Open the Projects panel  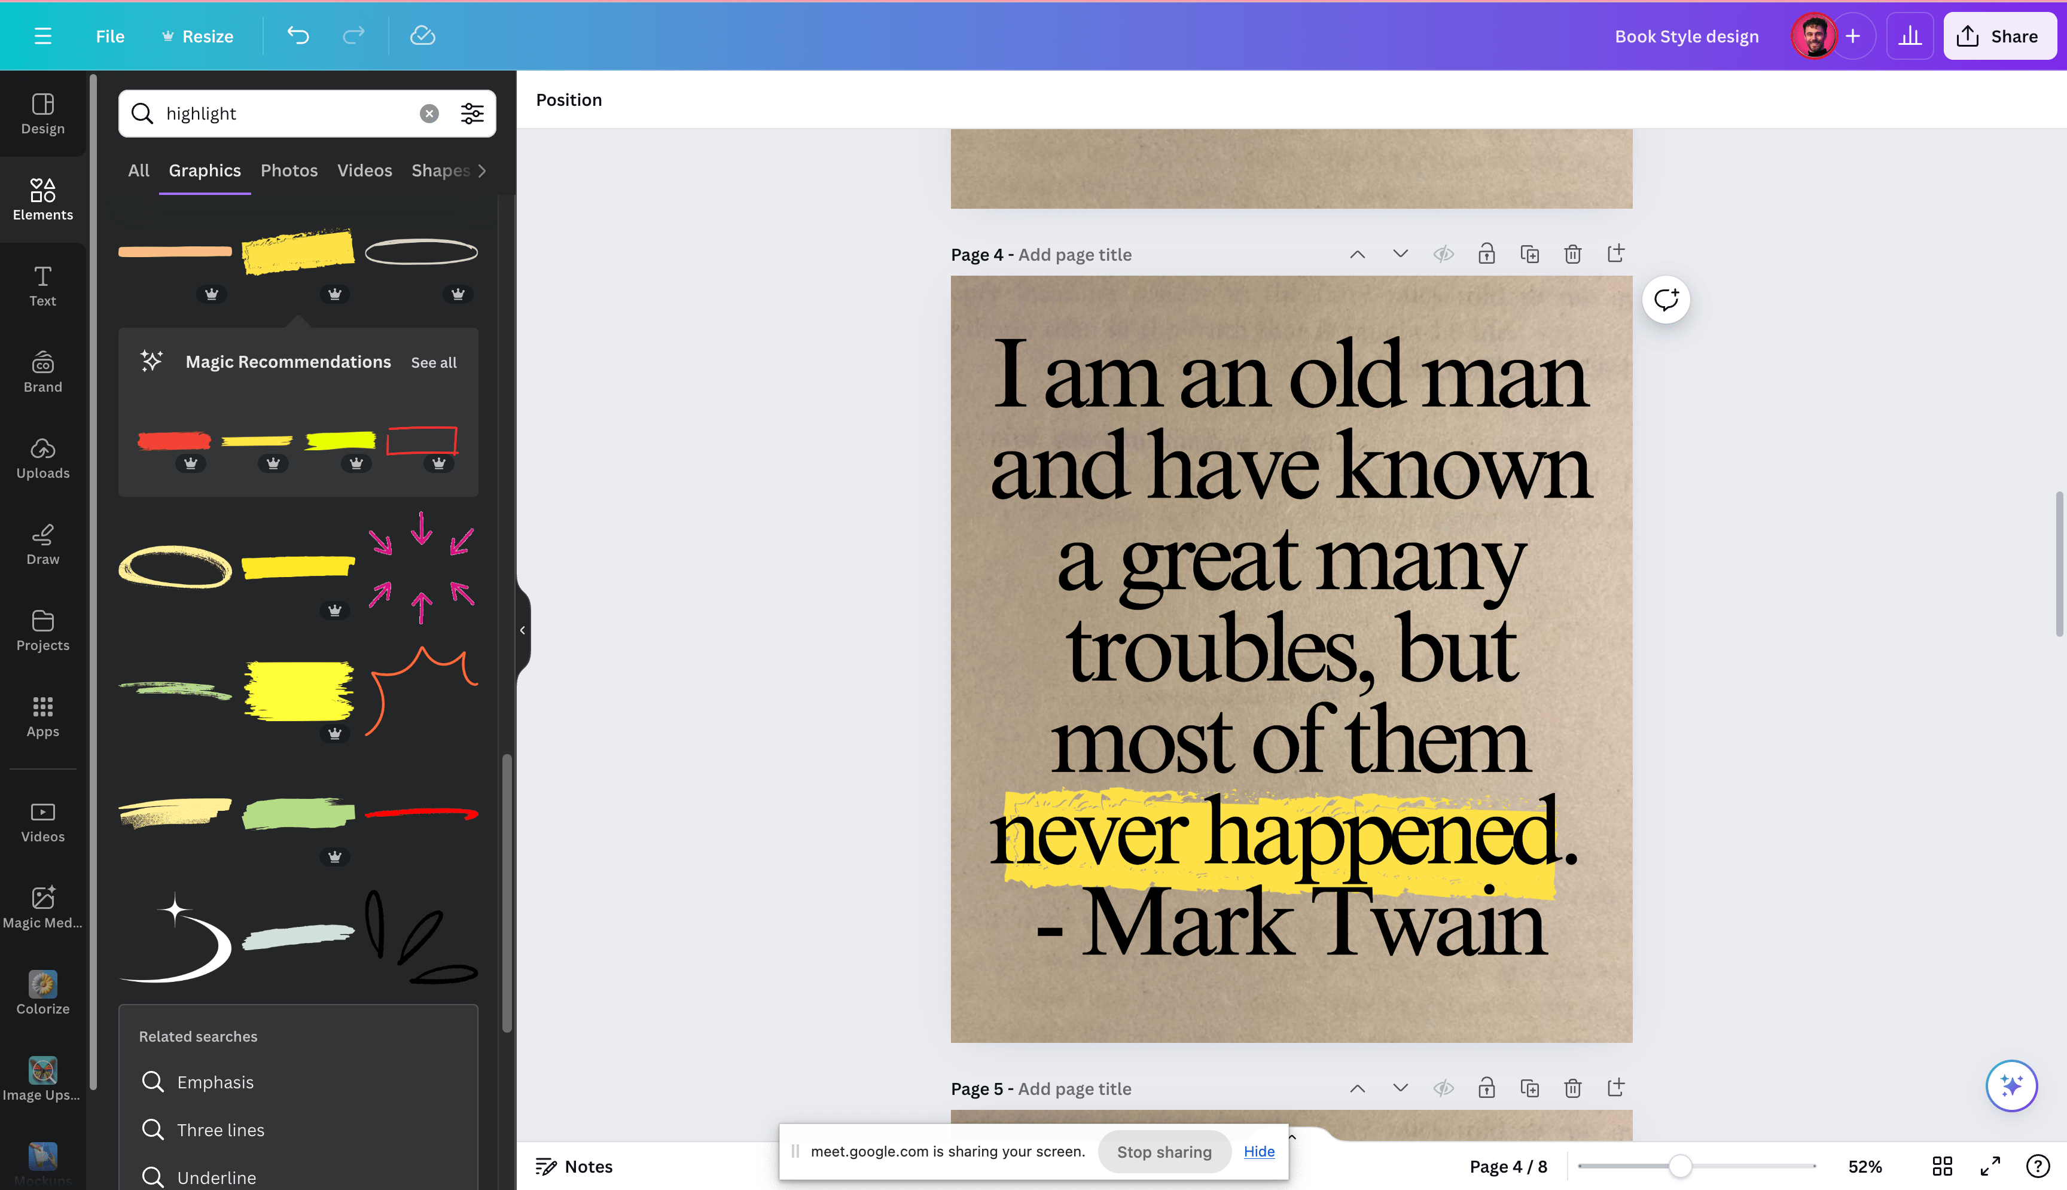[x=42, y=631]
